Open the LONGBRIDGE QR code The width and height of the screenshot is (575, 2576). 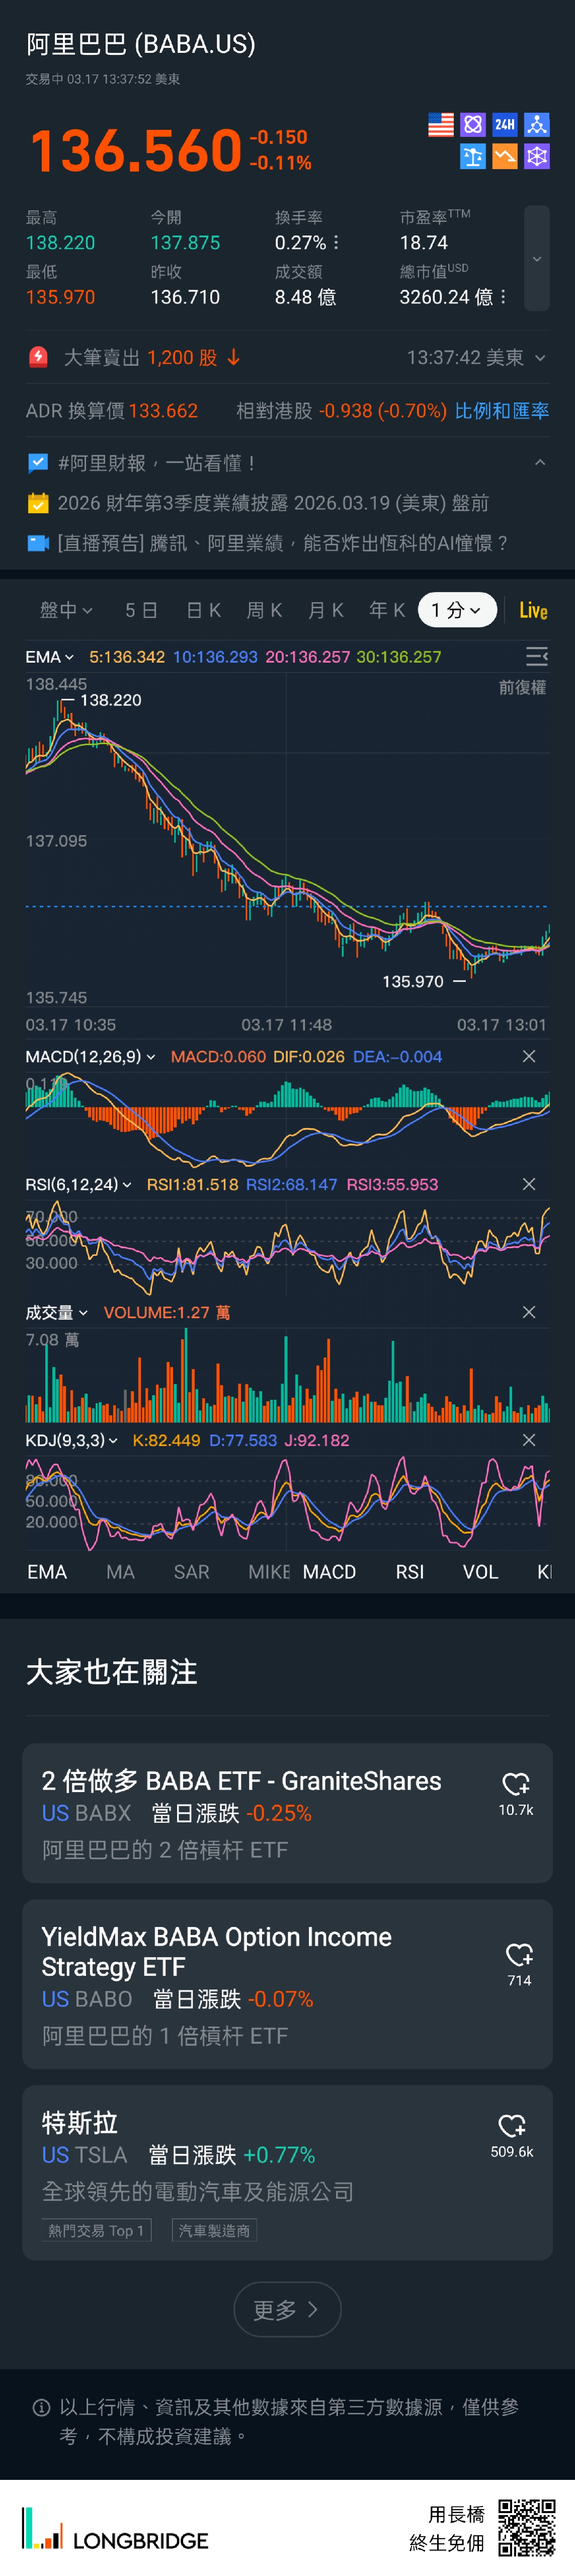pos(526,2527)
